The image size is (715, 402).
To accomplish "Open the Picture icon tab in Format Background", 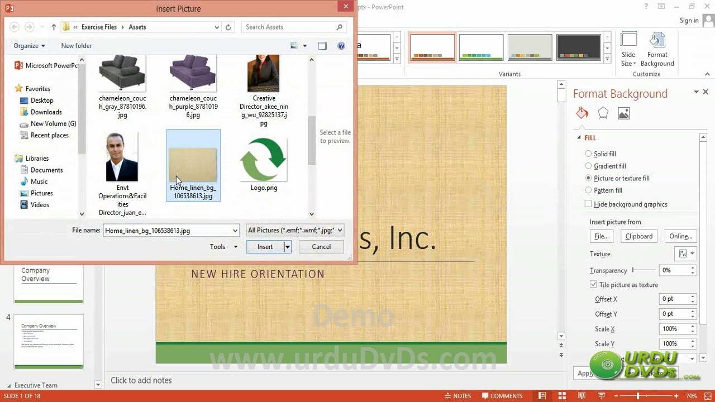I will pos(624,113).
